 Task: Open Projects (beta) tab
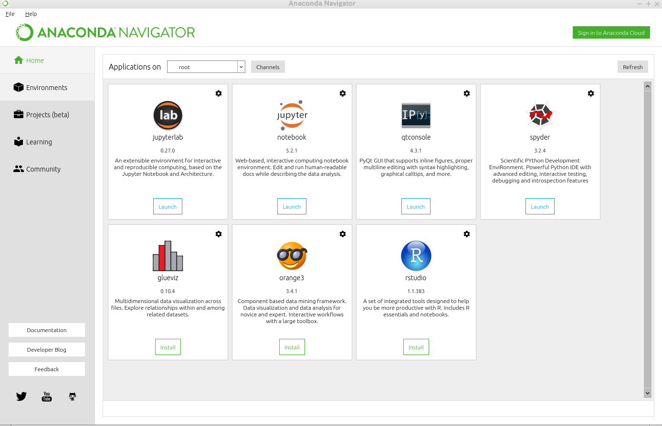pos(47,115)
